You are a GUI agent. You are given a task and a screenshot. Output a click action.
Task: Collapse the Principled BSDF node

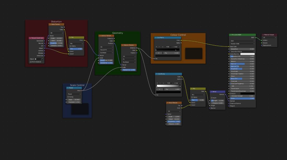click(231, 35)
